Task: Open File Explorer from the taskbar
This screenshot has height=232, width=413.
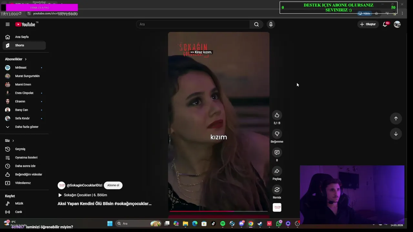Action: [x=185, y=224]
